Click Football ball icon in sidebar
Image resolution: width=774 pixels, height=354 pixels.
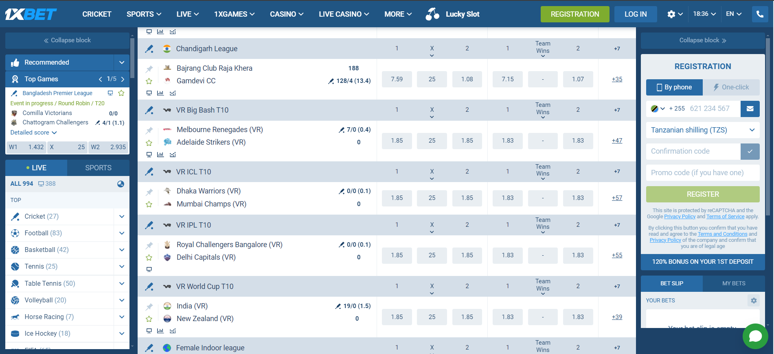[x=15, y=233]
